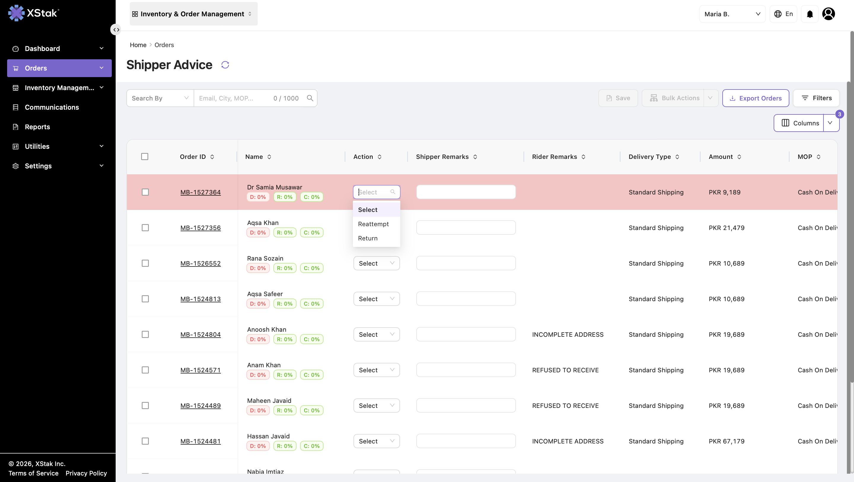The width and height of the screenshot is (854, 482).
Task: Sort by Name column
Action: pos(269,157)
